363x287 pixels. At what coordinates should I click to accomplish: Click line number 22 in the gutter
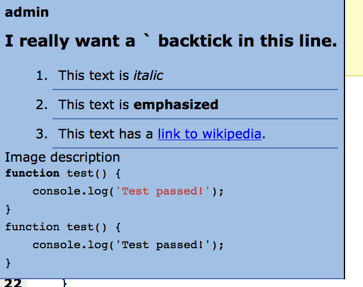coord(13,283)
